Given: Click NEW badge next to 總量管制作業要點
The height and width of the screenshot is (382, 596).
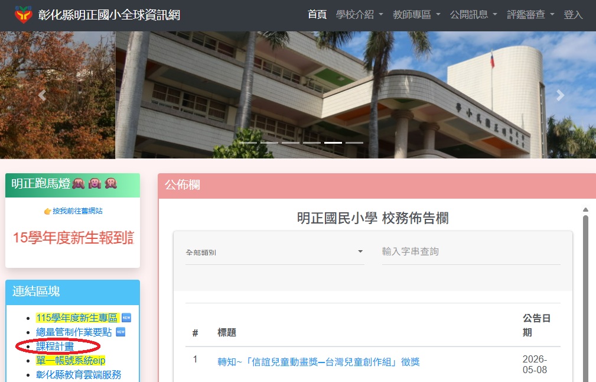Looking at the screenshot, I should click(x=120, y=332).
